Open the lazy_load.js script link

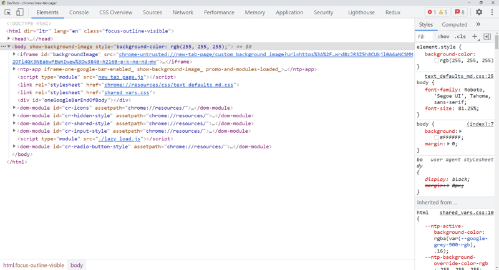[x=119, y=138]
